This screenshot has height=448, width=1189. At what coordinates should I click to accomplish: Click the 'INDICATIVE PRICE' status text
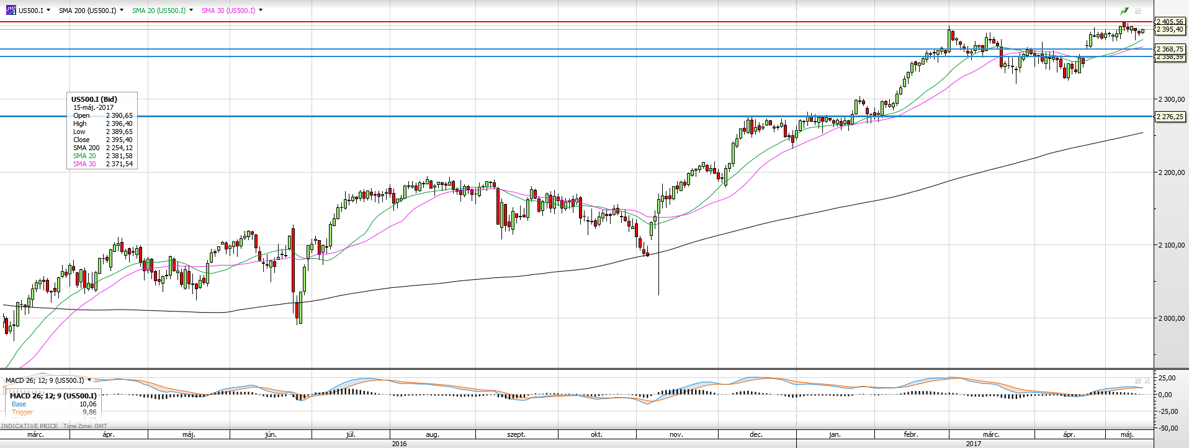(30, 426)
